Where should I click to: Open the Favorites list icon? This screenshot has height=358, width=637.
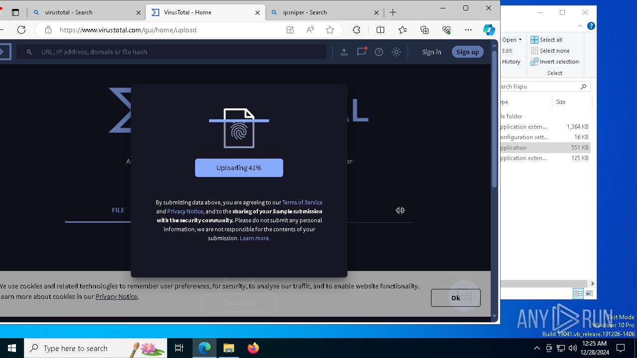point(403,30)
